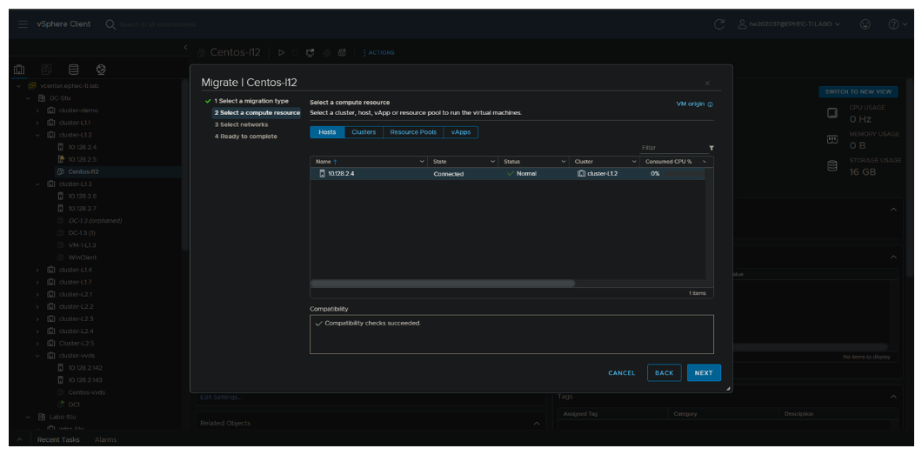
Task: Open the Name column filter dropdown
Action: point(422,162)
